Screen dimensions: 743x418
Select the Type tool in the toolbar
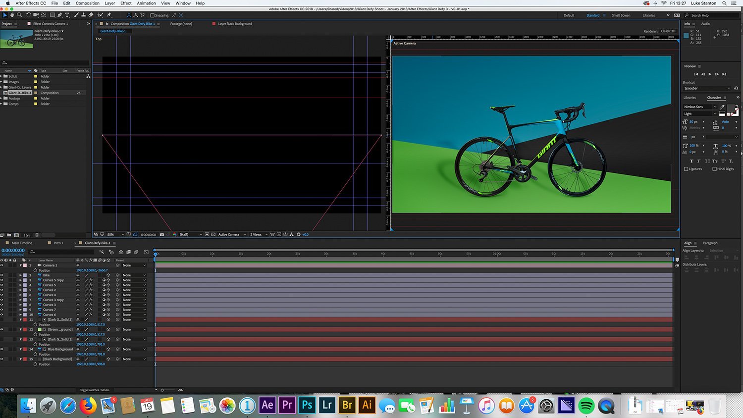(x=67, y=15)
